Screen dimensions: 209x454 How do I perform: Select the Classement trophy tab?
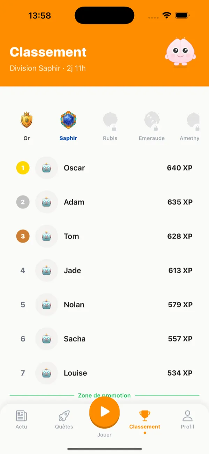[145, 419]
